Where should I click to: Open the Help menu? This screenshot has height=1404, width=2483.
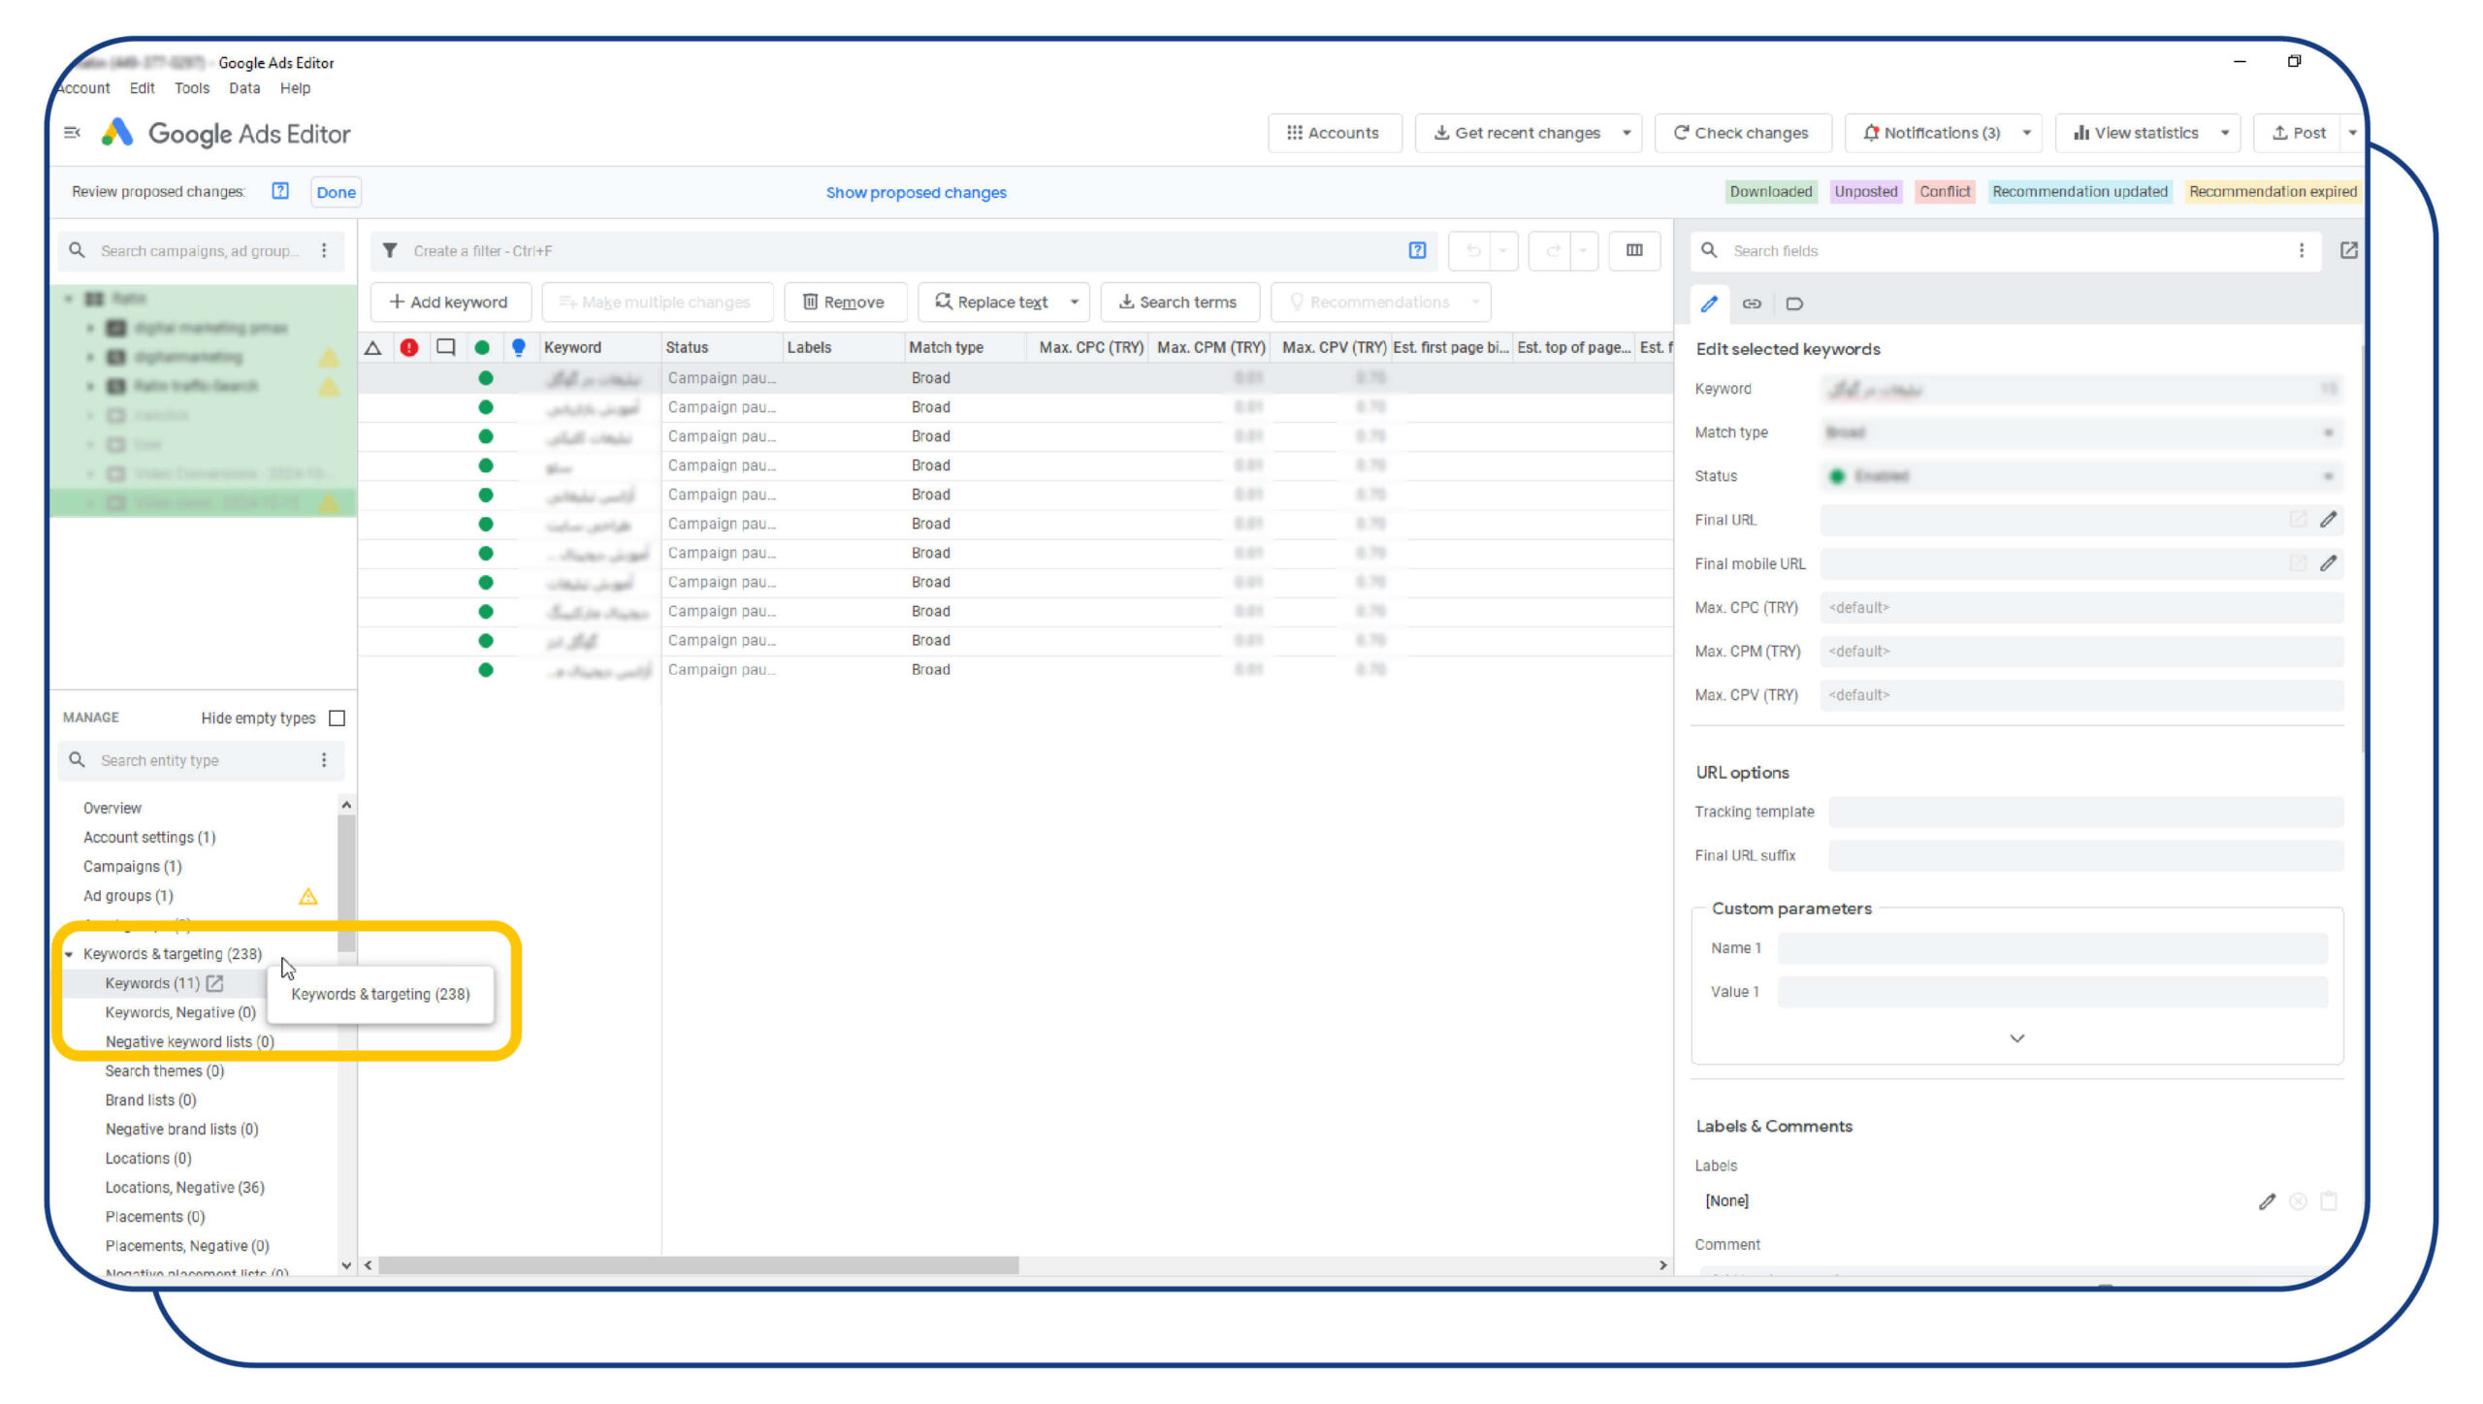coord(295,88)
